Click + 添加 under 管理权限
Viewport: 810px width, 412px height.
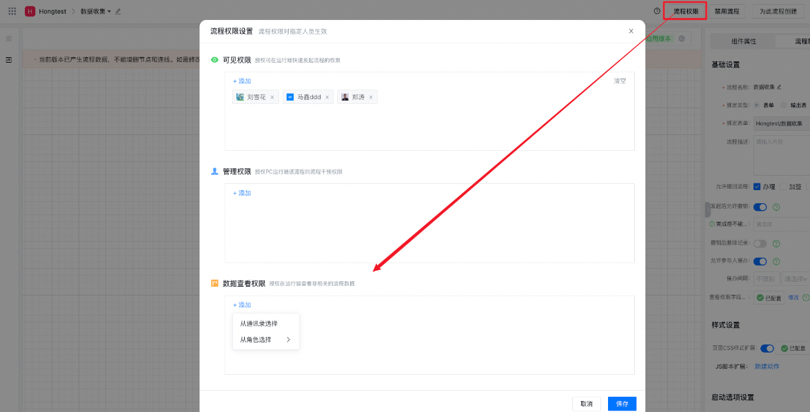coord(242,193)
